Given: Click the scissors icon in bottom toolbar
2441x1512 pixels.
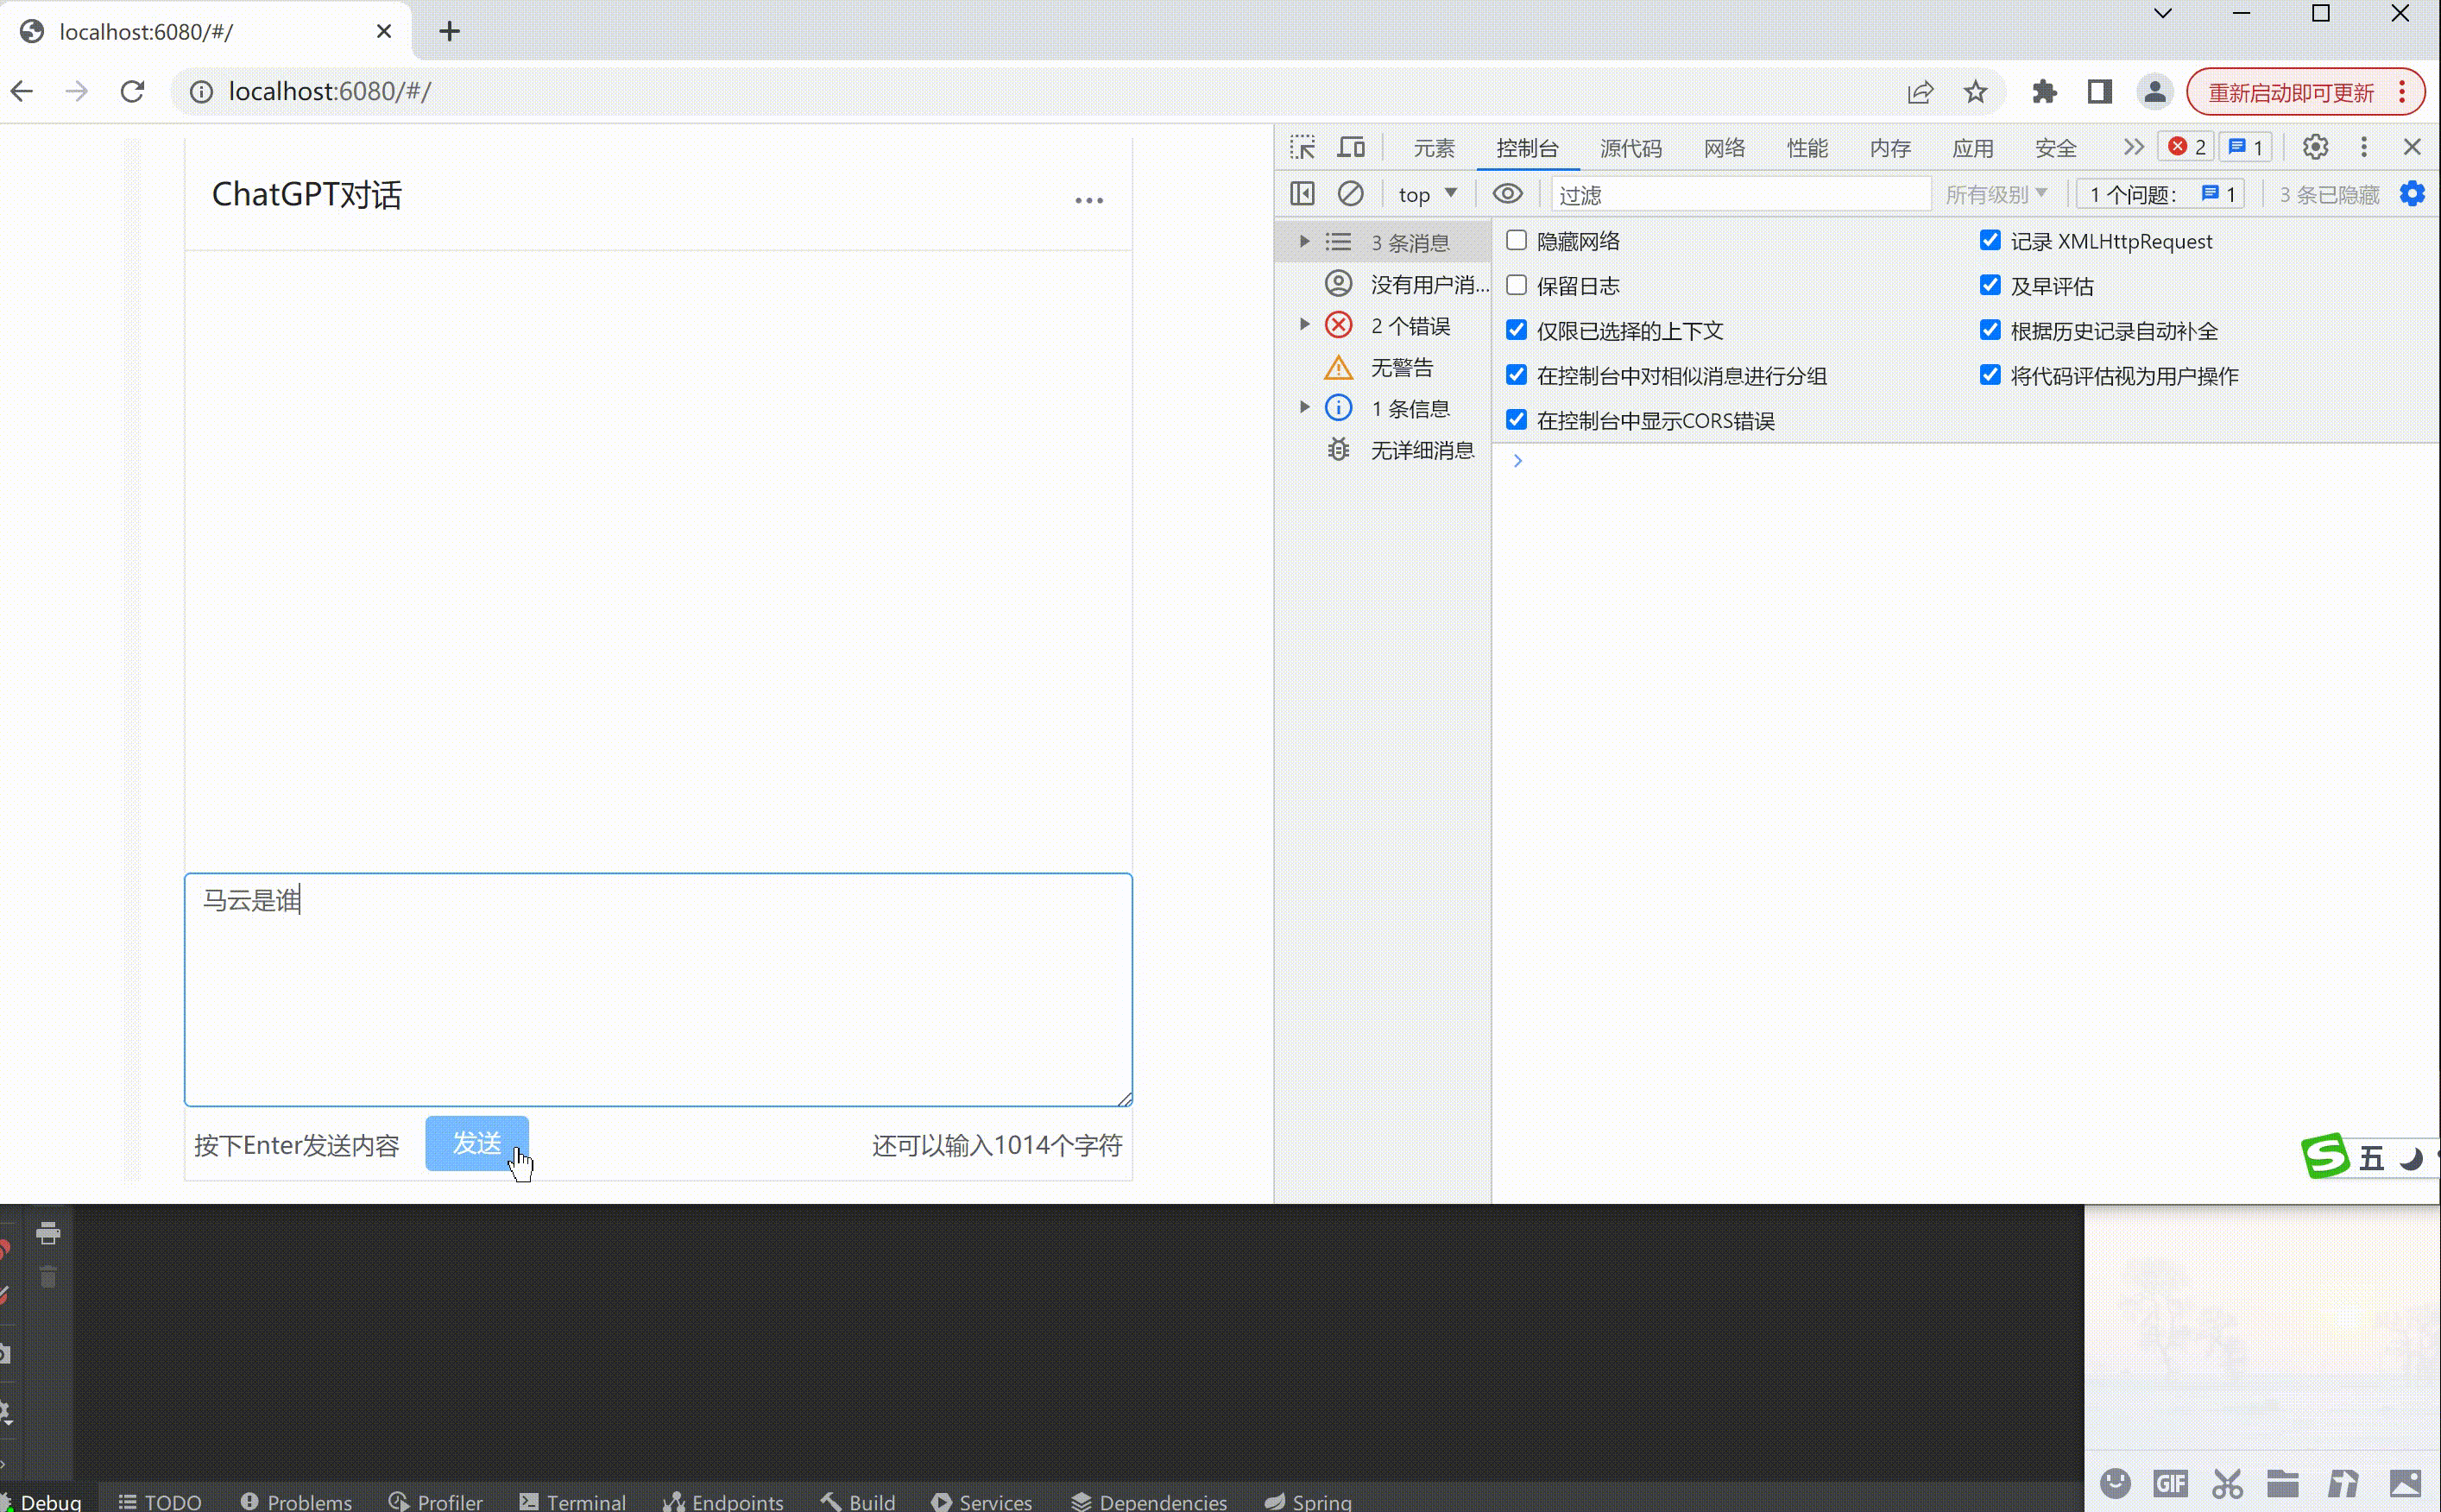Looking at the screenshot, I should click(x=2227, y=1483).
